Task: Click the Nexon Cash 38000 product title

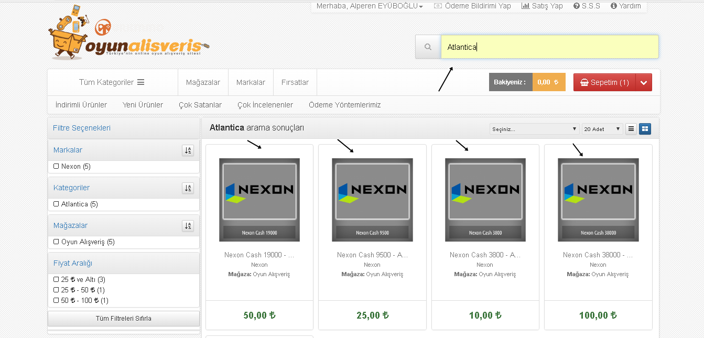Action: 598,255
